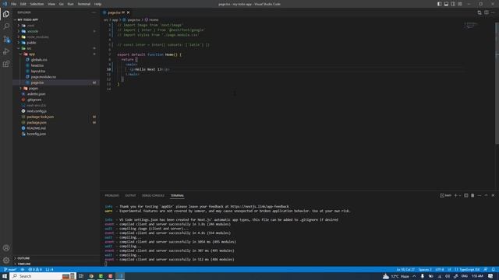This screenshot has height=280, width=499.
Task: Toggle bottom panel layout icon
Action: (x=446, y=4)
